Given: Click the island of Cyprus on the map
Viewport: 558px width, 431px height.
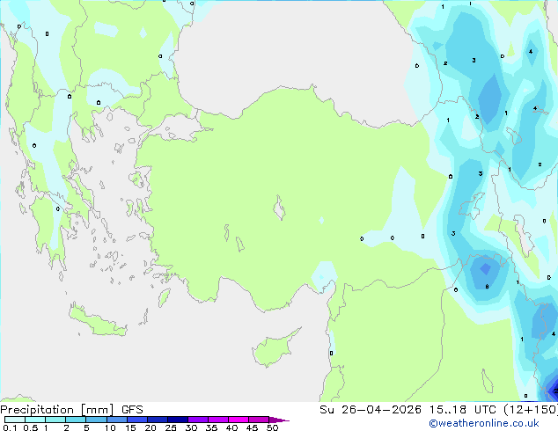Looking at the screenshot, I should [x=274, y=349].
